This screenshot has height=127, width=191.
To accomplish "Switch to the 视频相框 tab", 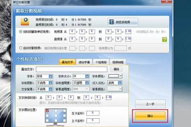I will point(118,62).
